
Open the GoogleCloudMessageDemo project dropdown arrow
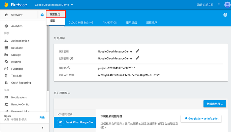[72, 5]
